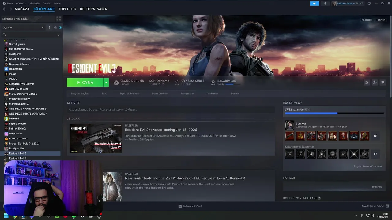Click the Big Picture mode monitor icon

click(369, 3)
